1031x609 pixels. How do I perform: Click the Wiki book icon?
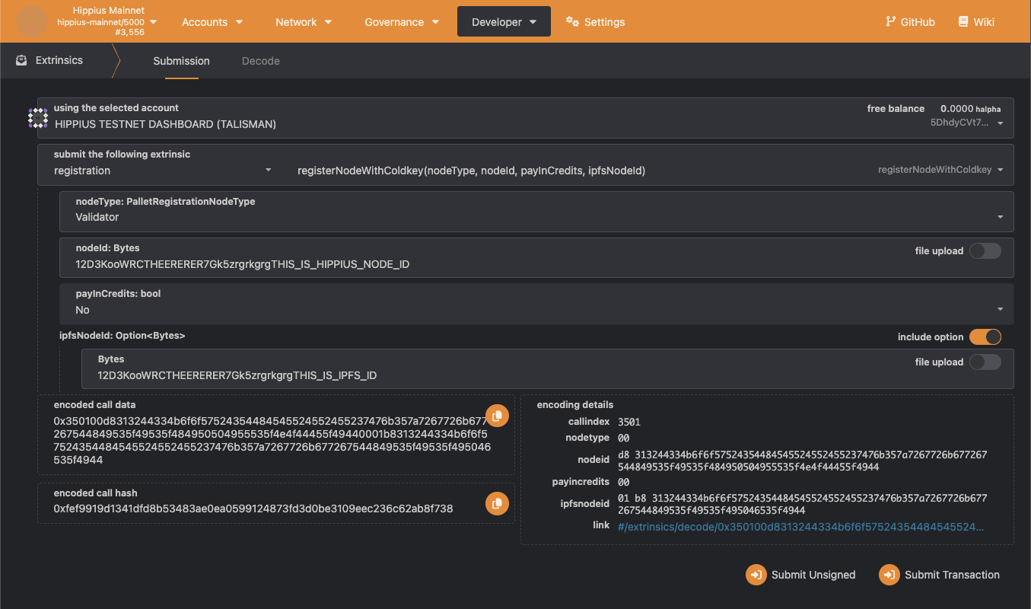(963, 21)
